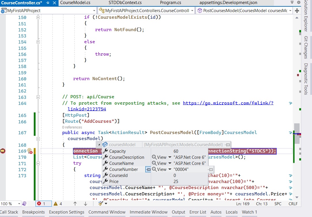Open CourseController class navigation dropdown

pyautogui.click(x=192, y=11)
